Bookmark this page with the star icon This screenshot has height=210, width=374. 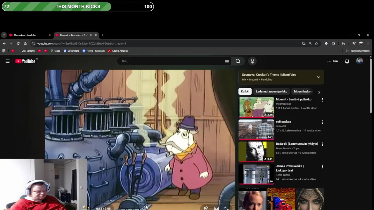point(316,43)
